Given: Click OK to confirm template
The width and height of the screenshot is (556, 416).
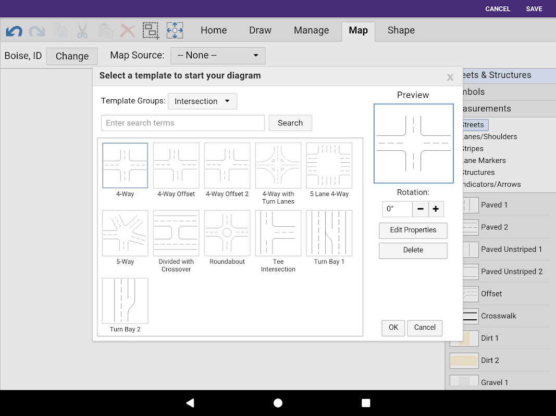Looking at the screenshot, I should pyautogui.click(x=393, y=328).
